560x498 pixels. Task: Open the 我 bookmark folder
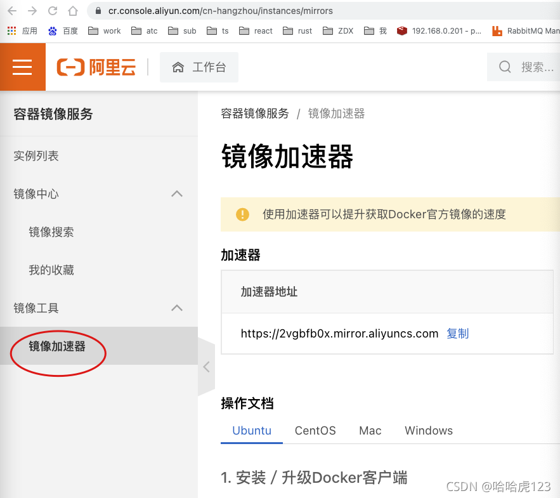pos(375,31)
